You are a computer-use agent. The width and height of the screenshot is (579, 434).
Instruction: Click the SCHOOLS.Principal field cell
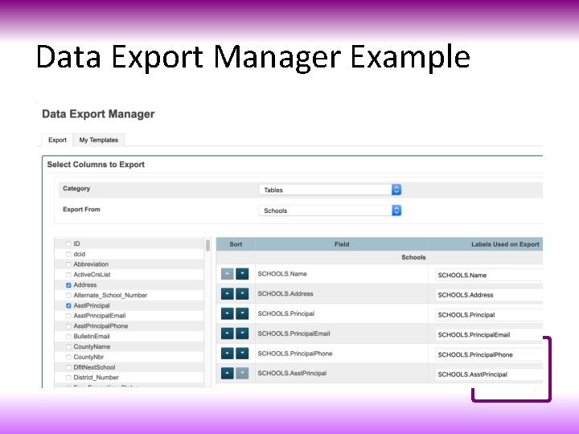pos(342,313)
